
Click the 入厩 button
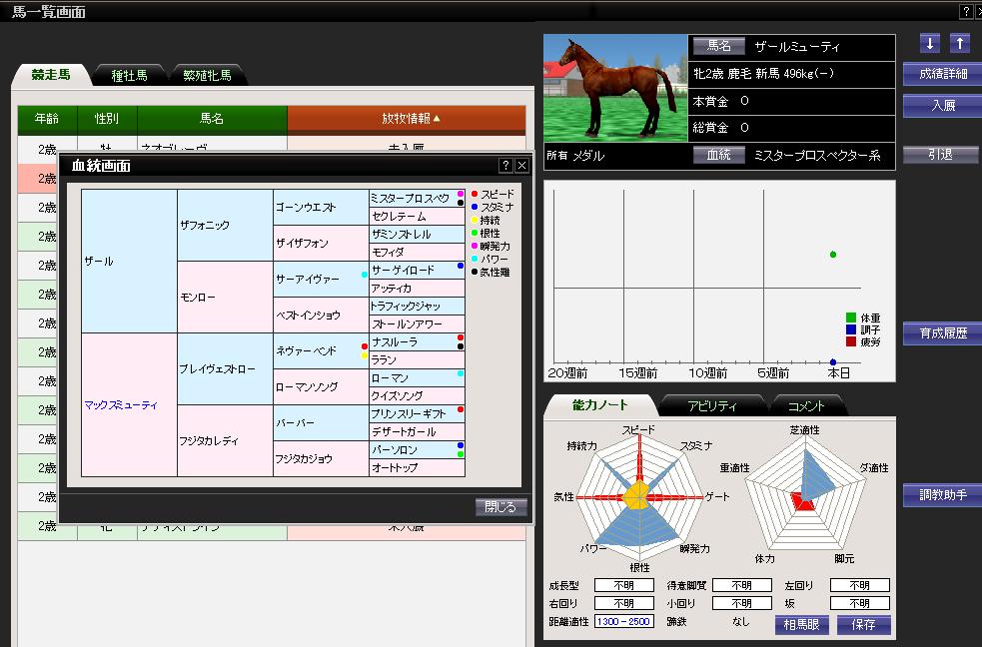(x=943, y=105)
